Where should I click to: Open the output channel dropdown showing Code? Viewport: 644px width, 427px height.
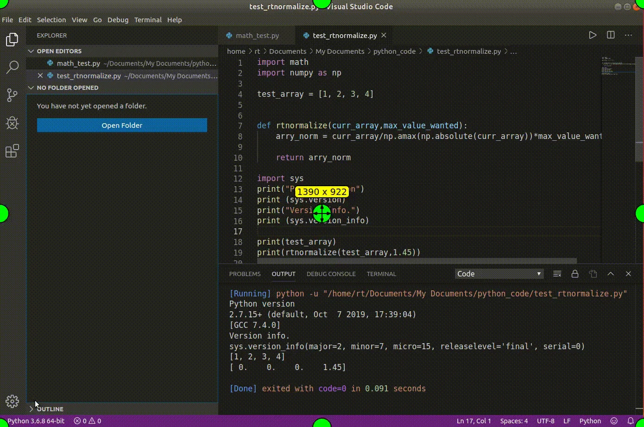pos(499,274)
